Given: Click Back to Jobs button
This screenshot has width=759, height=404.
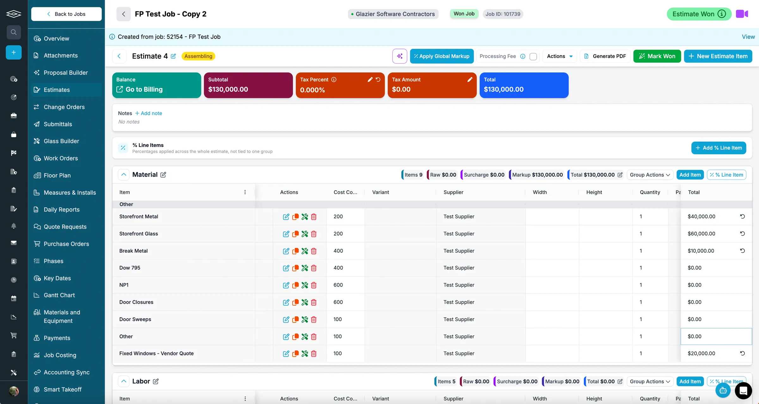Looking at the screenshot, I should (66, 14).
